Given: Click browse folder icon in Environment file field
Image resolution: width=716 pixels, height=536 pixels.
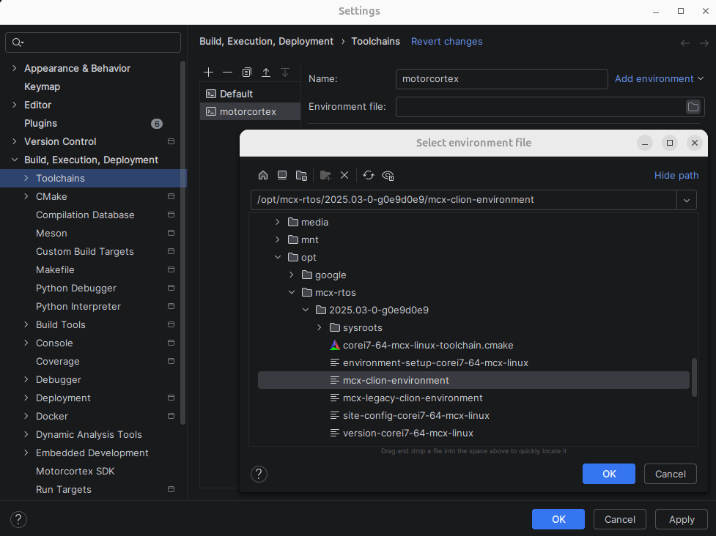Looking at the screenshot, I should 693,107.
